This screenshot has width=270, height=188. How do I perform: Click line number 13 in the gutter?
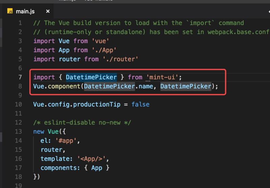coord(19,132)
